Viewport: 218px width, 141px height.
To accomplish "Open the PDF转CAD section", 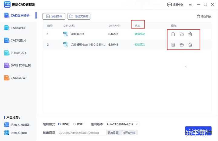I will click(x=18, y=53).
